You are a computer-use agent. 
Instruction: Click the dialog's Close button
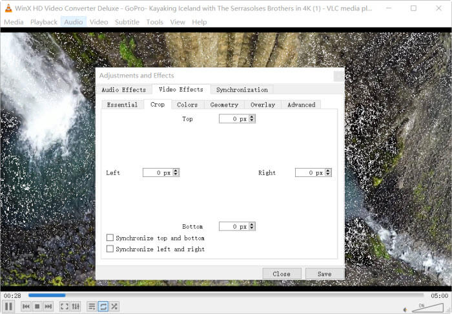[x=282, y=274]
